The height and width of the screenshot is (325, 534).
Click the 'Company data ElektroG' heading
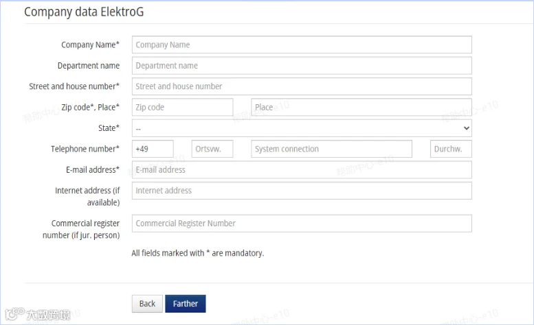(84, 12)
